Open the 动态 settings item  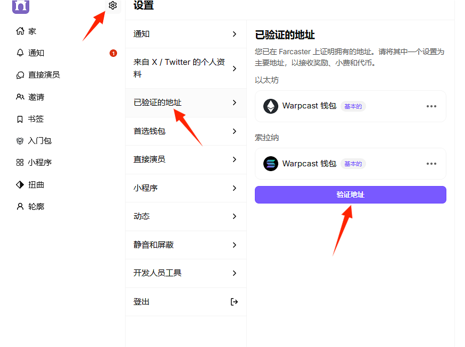coord(142,216)
